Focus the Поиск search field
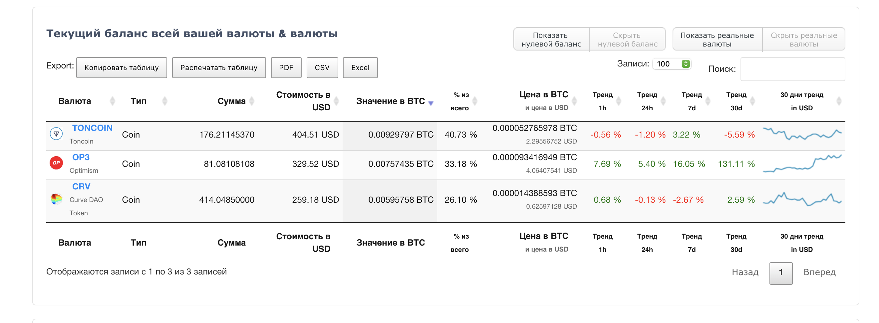 [793, 69]
